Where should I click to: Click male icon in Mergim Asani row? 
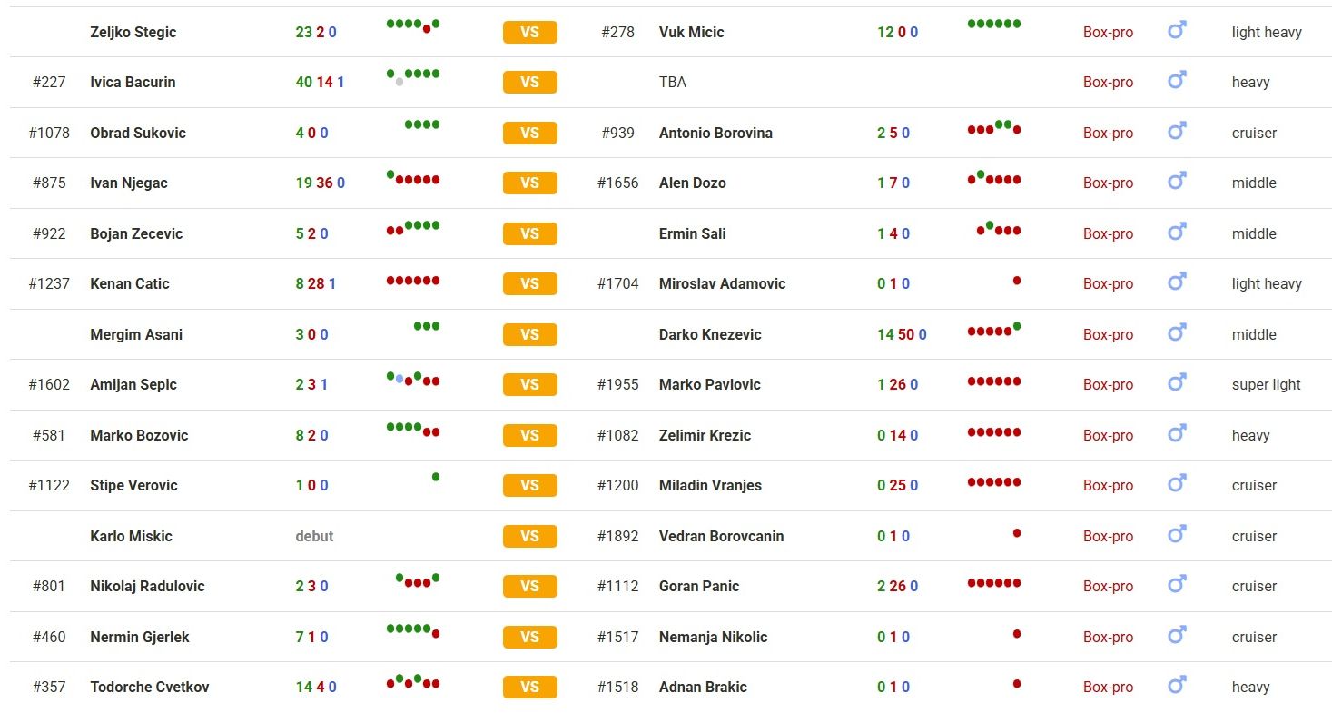pos(1177,333)
